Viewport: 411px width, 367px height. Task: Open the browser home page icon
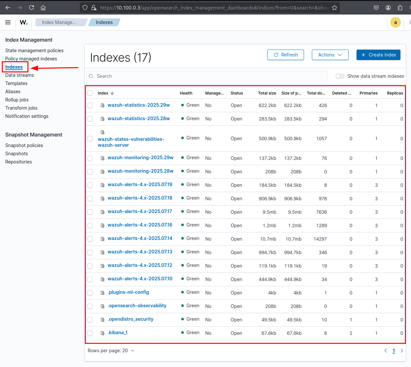[43, 8]
